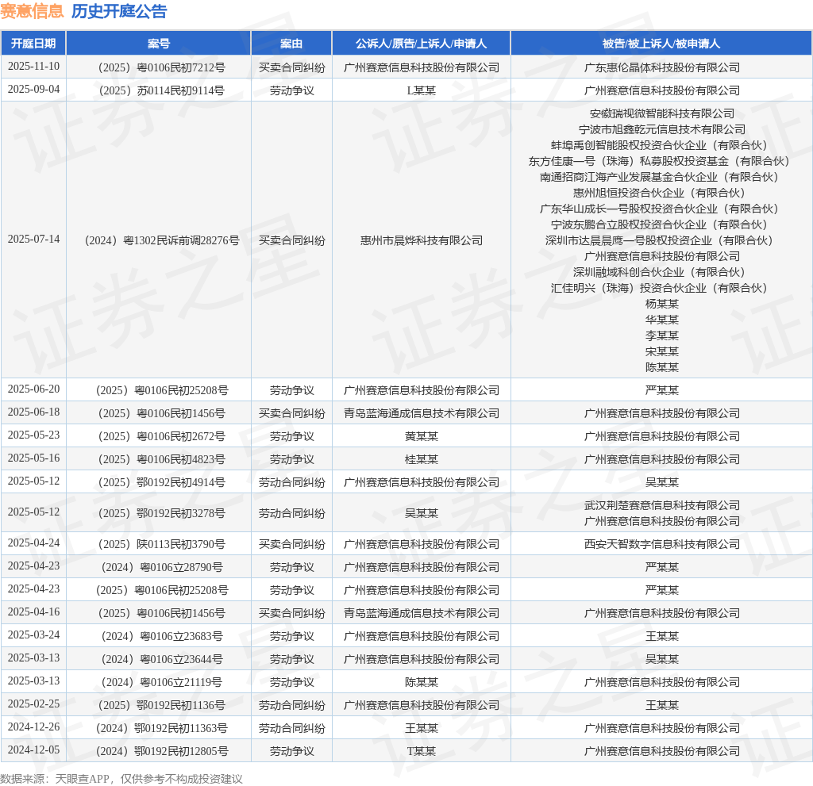Click defendant 安徽瑞视微智能科技有限公司

pyautogui.click(x=661, y=113)
